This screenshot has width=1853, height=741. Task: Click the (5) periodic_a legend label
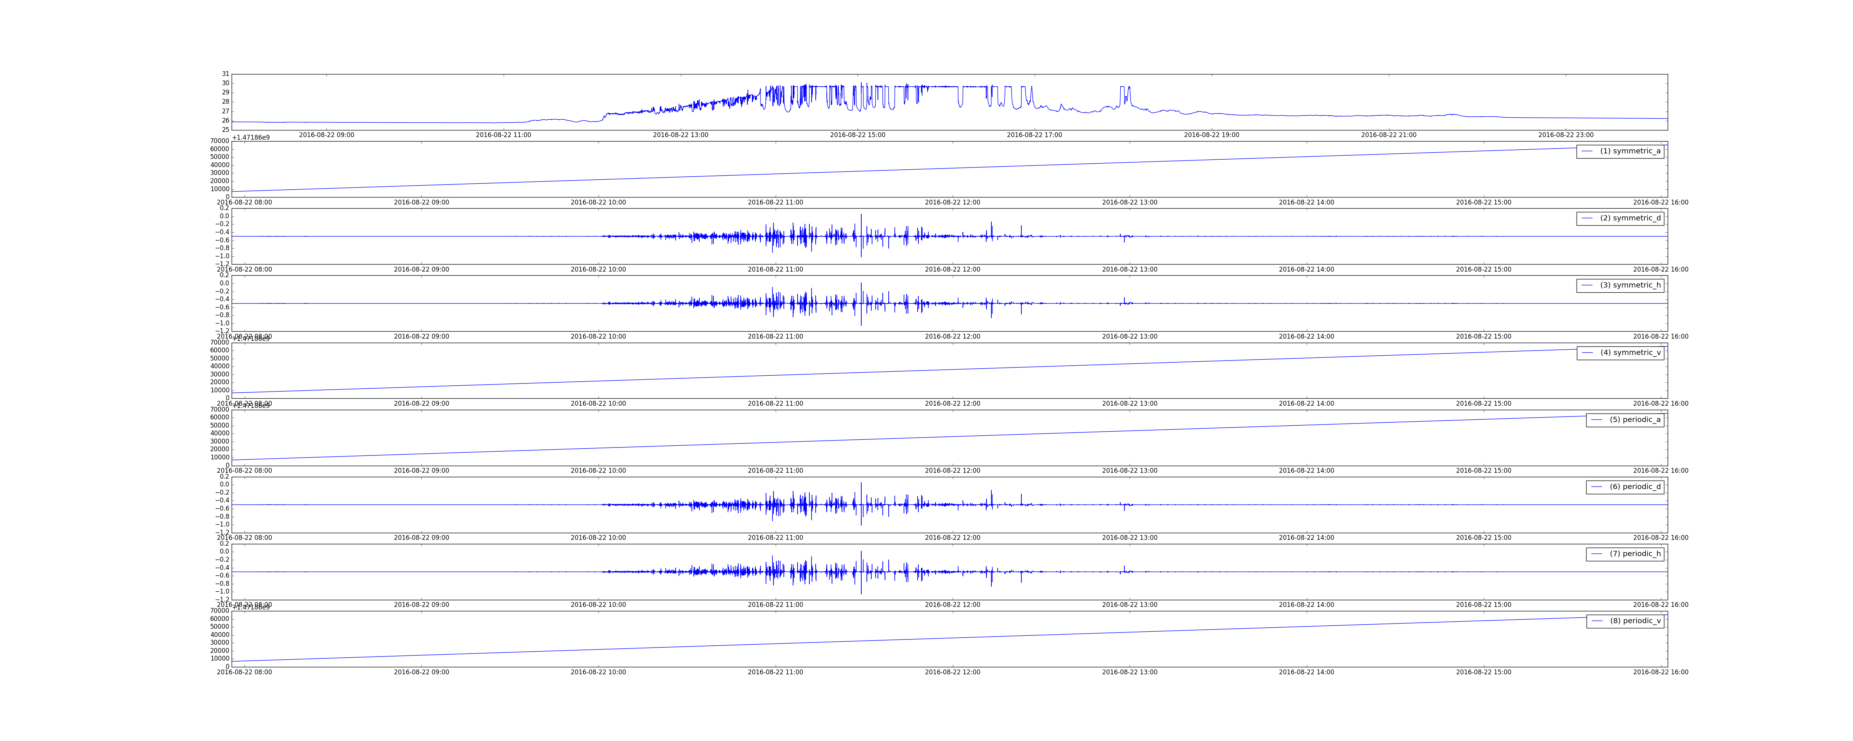1635,419
